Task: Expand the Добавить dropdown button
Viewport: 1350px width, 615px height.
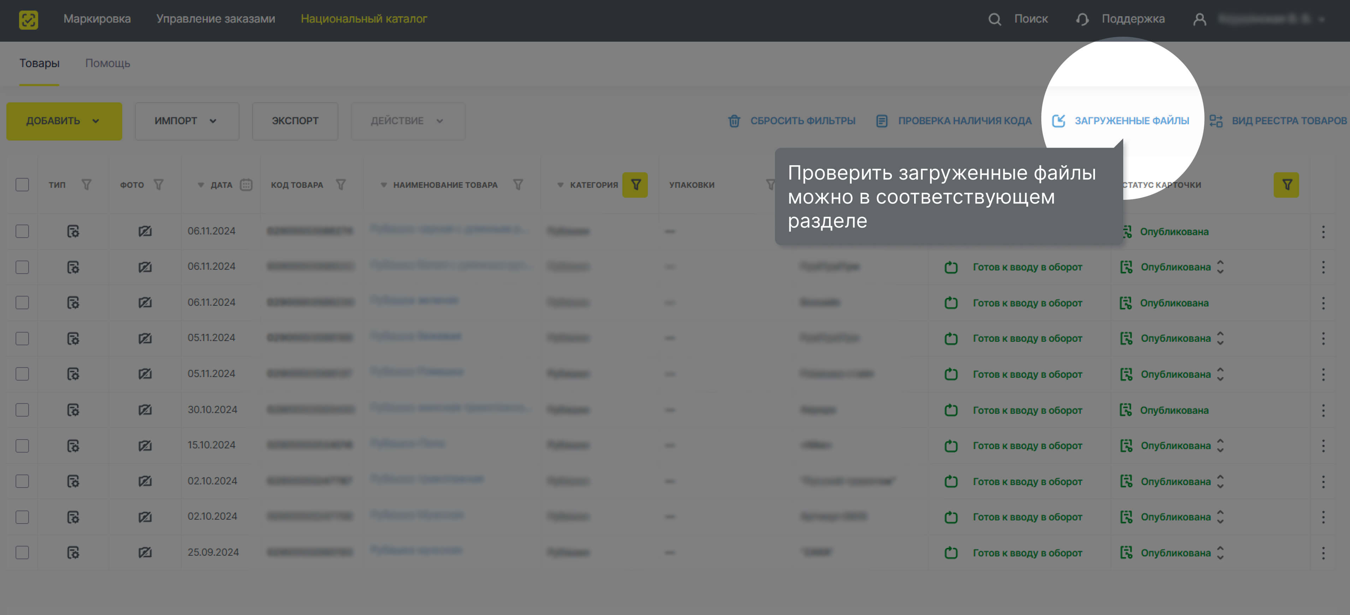Action: click(64, 121)
